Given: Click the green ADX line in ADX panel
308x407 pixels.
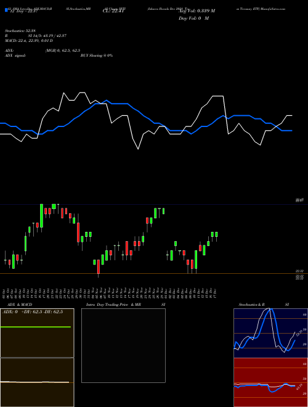Looking at the screenshot, I should pyautogui.click(x=36, y=327).
